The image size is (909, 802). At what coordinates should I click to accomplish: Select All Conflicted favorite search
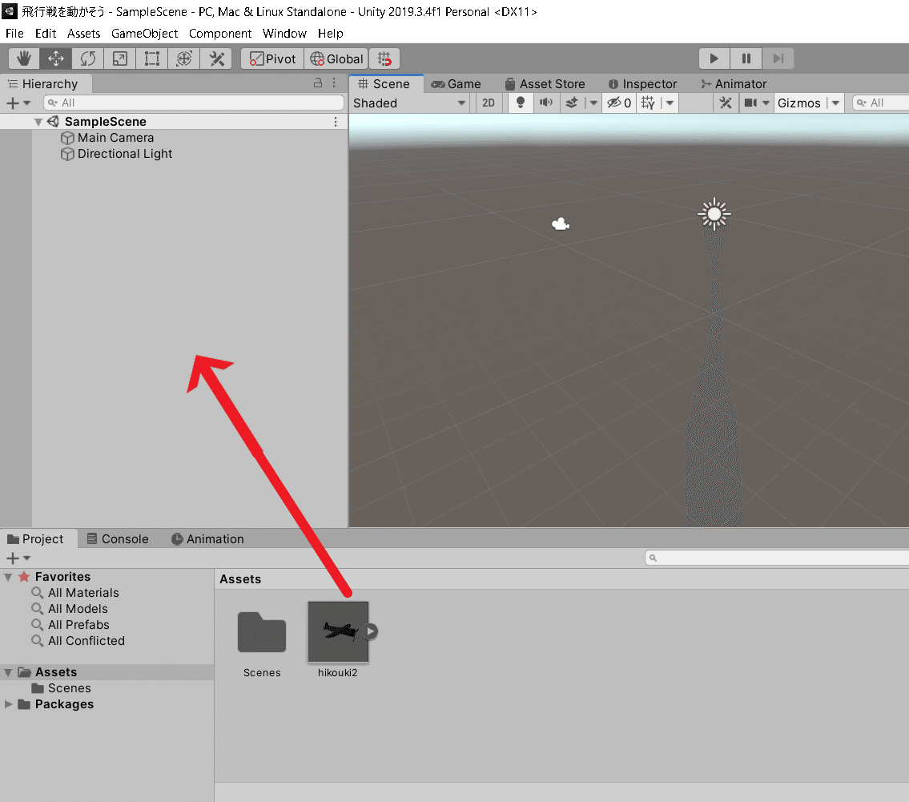pos(78,641)
